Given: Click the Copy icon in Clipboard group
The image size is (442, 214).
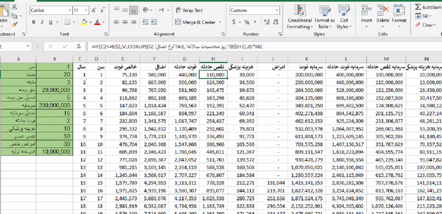Looking at the screenshot, I should pyautogui.click(x=14, y=16).
